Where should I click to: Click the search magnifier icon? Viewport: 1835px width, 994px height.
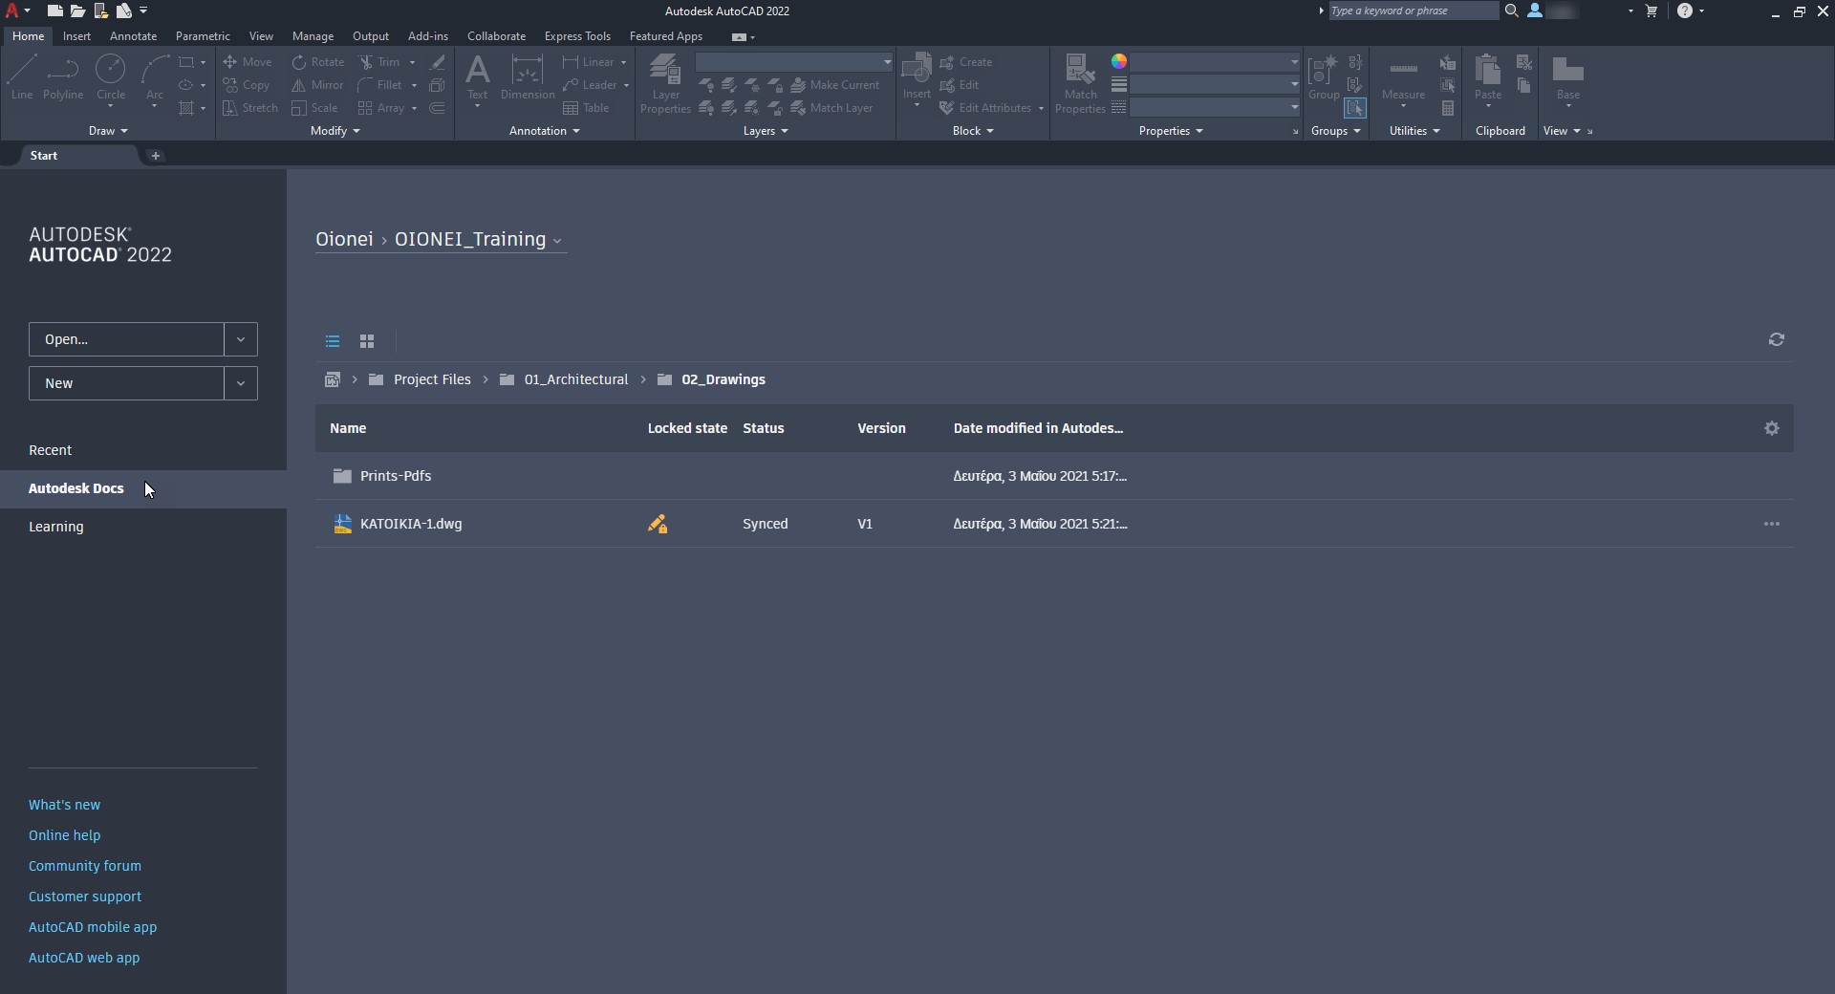1511,11
